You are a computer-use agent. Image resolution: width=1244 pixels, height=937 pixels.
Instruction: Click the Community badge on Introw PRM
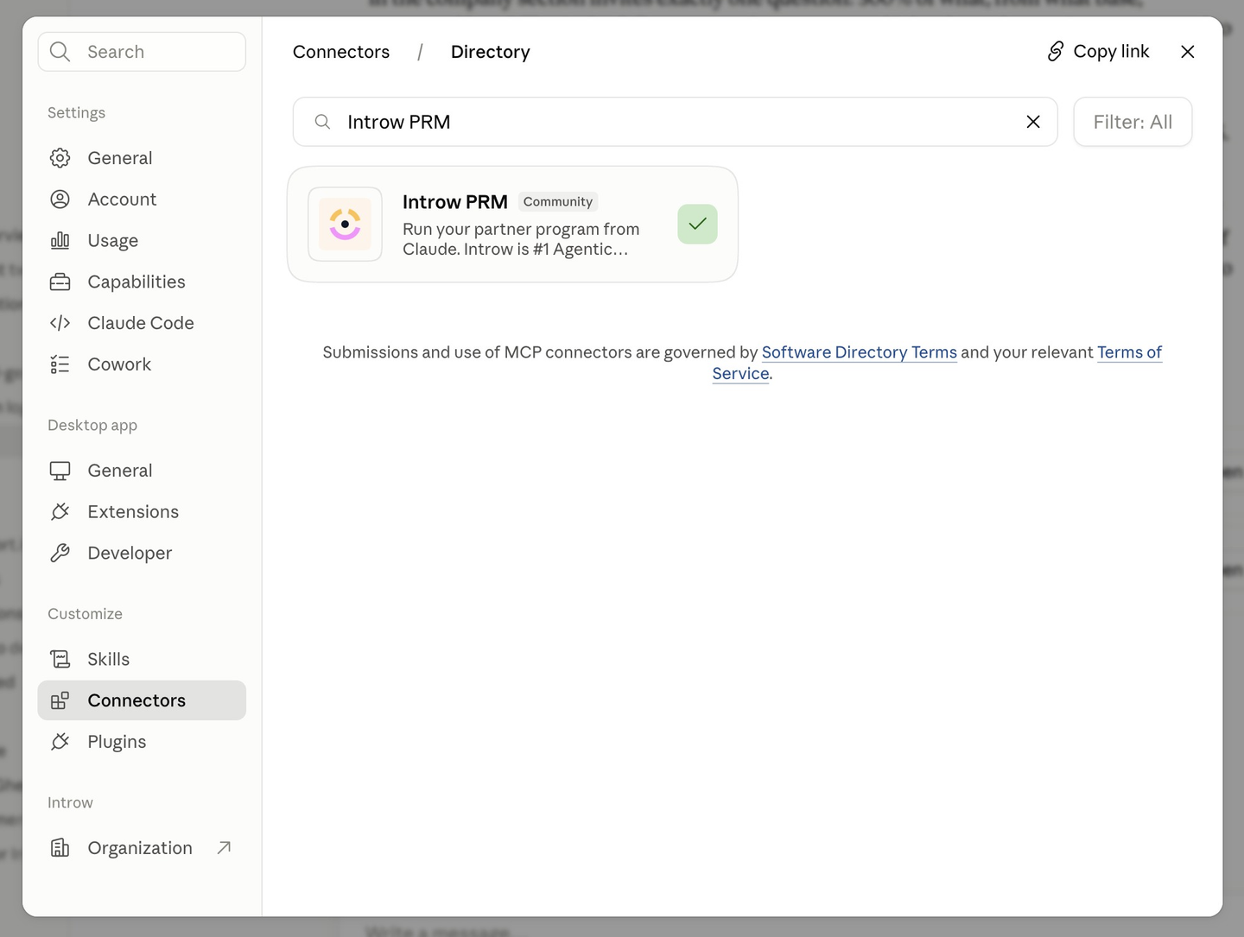pos(558,202)
